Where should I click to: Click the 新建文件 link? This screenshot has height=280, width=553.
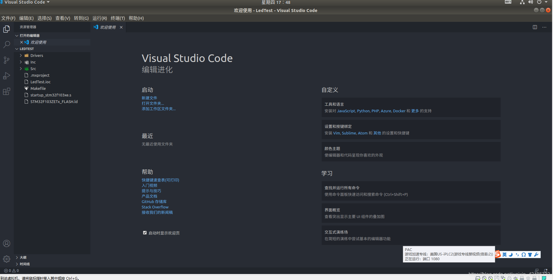point(149,98)
